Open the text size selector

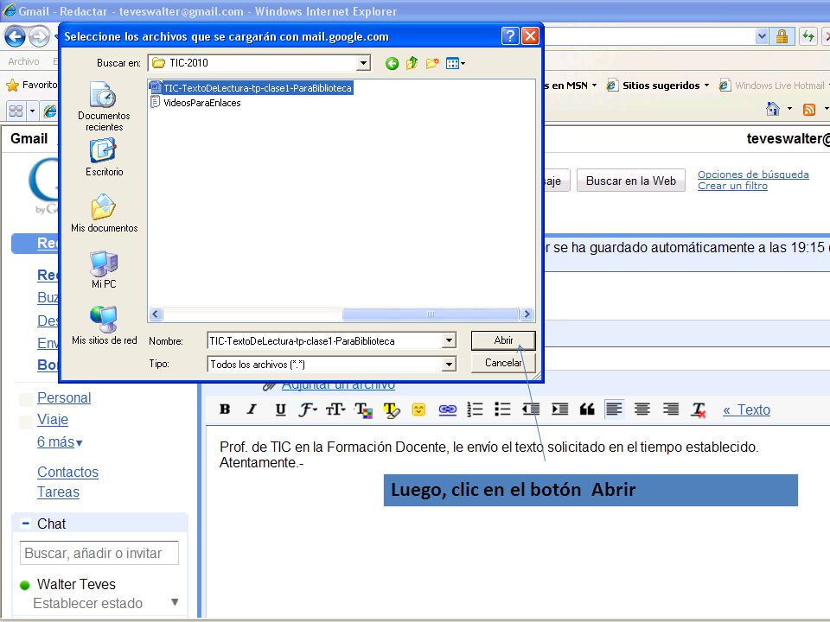coord(335,409)
